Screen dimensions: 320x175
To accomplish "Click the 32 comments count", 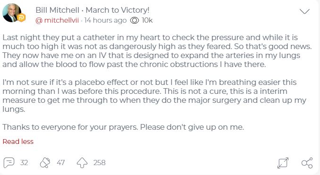I will [x=24, y=163].
